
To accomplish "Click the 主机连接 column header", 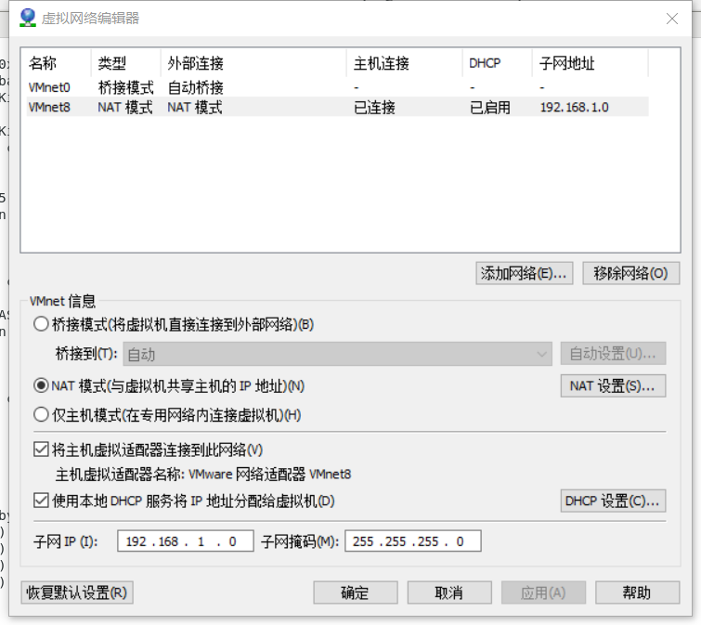I will click(x=405, y=63).
